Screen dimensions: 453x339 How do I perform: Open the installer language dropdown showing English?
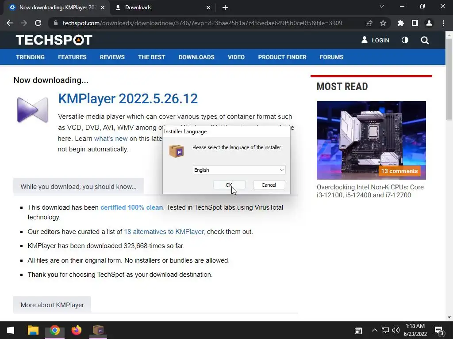coord(239,170)
